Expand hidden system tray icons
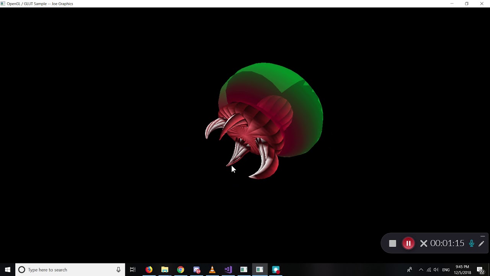This screenshot has width=490, height=276. (421, 269)
